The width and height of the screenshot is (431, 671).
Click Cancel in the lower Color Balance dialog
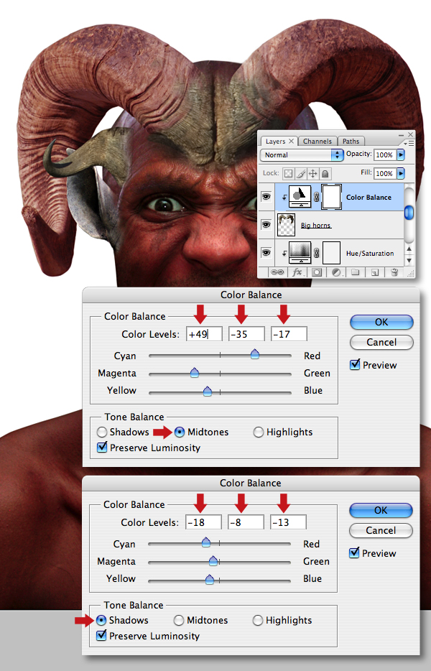tap(381, 531)
